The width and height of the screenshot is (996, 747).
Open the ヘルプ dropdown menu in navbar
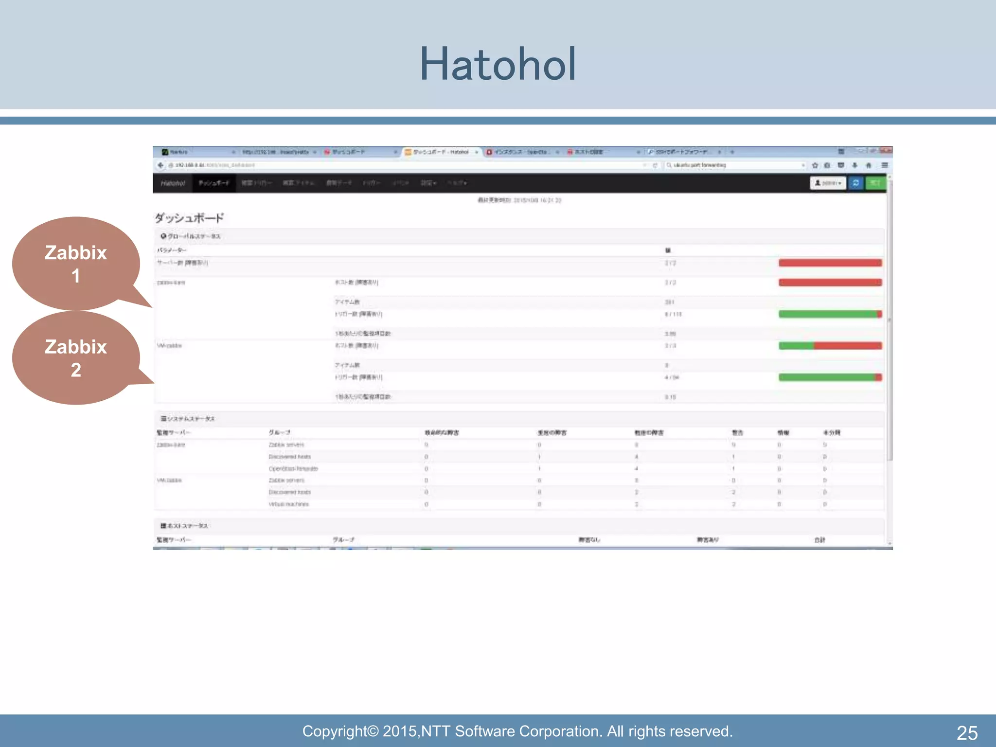pos(457,183)
